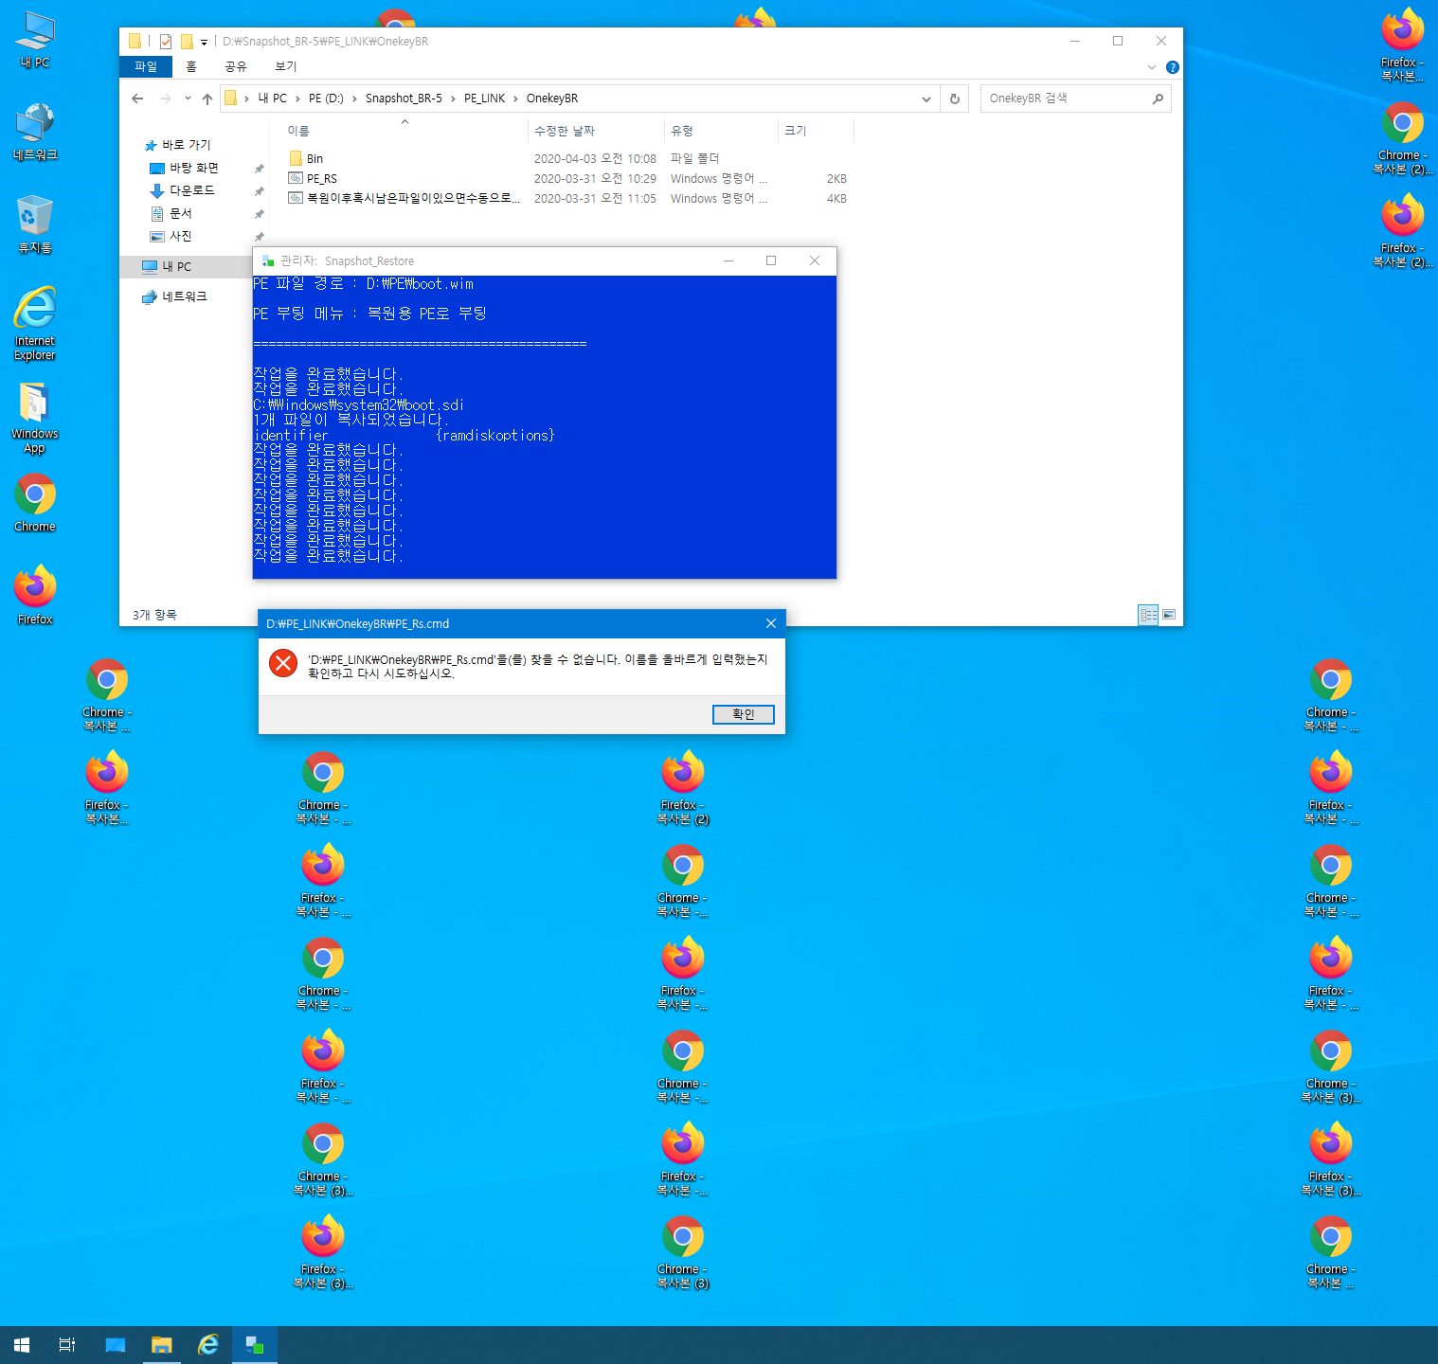The width and height of the screenshot is (1438, 1364).
Task: Select the 복원이후혹시남은파일 command file
Action: [413, 199]
